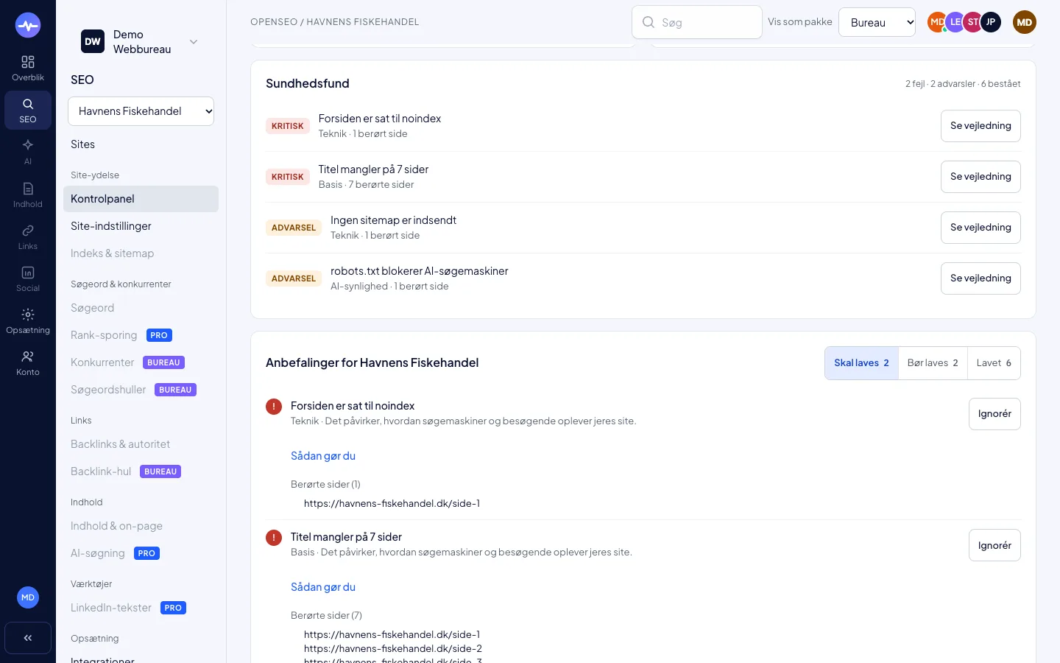Open the AI sparkle icon
The height and width of the screenshot is (663, 1060).
[28, 145]
